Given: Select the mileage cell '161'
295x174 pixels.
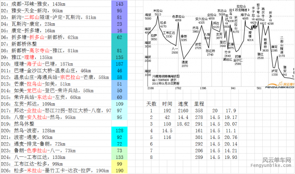Looking at the screenshot, I should (x=199, y=130).
